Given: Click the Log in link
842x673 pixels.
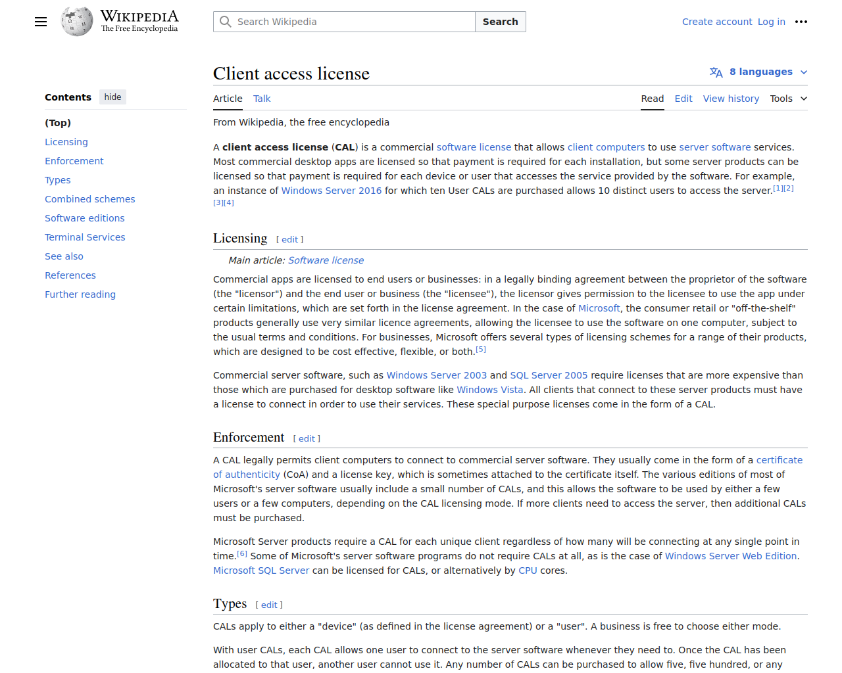Looking at the screenshot, I should click(x=772, y=22).
